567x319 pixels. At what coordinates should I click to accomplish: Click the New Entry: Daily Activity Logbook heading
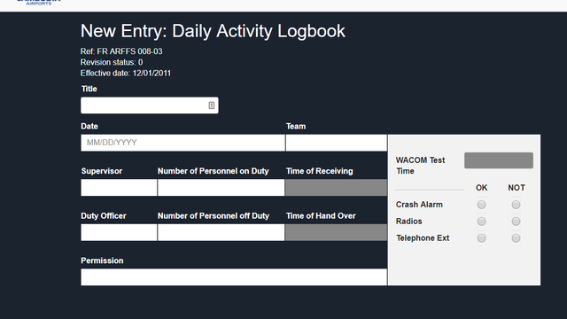point(213,31)
